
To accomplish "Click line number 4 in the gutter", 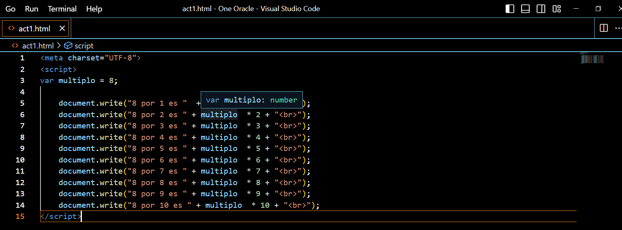I will point(22,92).
